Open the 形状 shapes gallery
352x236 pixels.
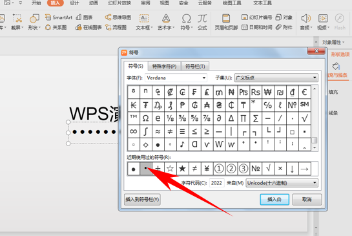pyautogui.click(x=34, y=21)
